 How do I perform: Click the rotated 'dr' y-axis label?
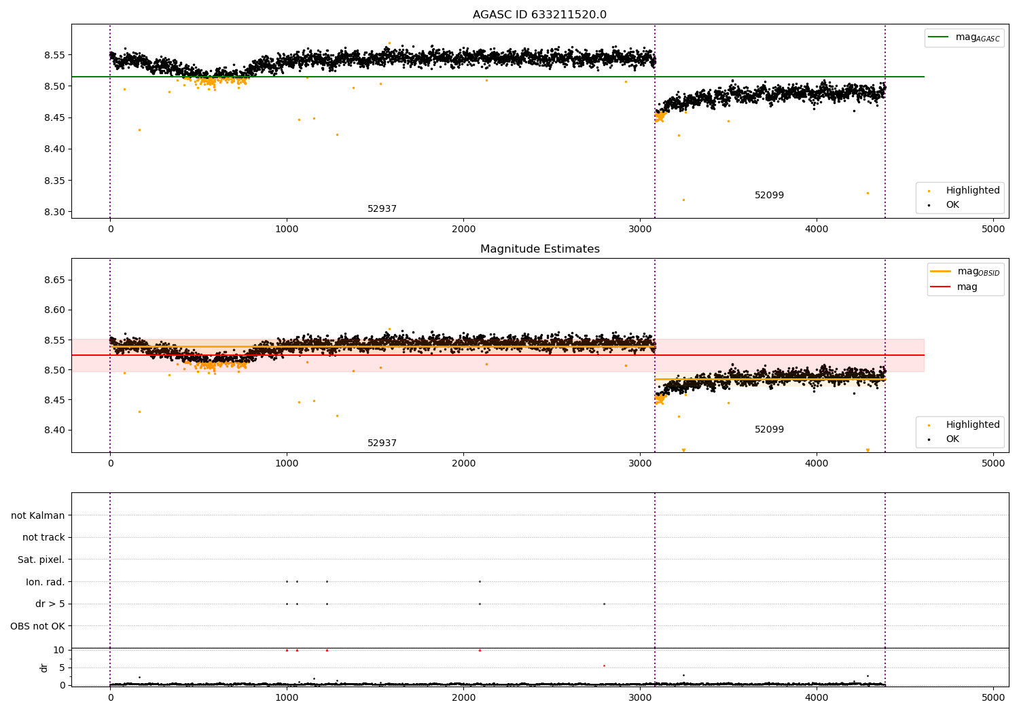[44, 668]
